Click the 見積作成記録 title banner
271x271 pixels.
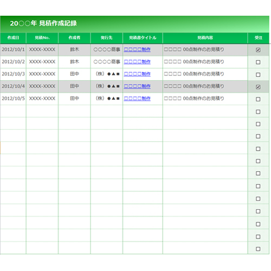tap(134, 24)
